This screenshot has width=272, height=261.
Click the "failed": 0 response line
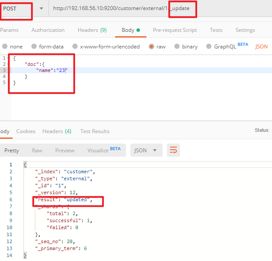(62, 227)
